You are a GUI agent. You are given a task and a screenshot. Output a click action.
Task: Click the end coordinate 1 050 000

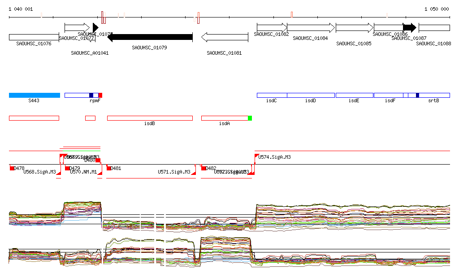pyautogui.click(x=437, y=9)
